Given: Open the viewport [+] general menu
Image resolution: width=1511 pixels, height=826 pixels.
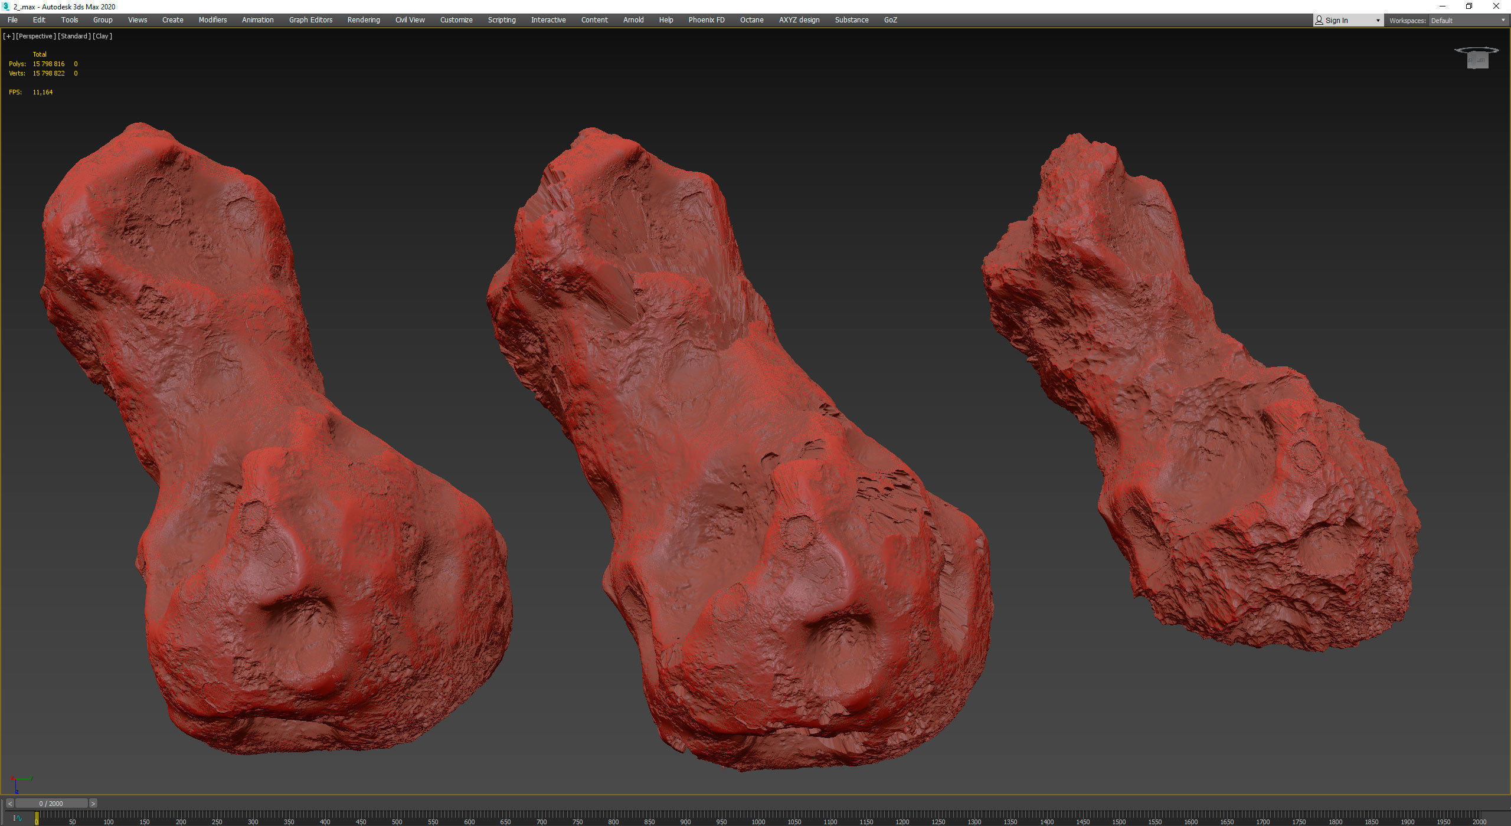Looking at the screenshot, I should pyautogui.click(x=8, y=36).
